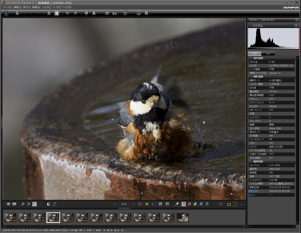The height and width of the screenshot is (233, 301).
Task: Click the print icon in toolbar
Action: 94,13
